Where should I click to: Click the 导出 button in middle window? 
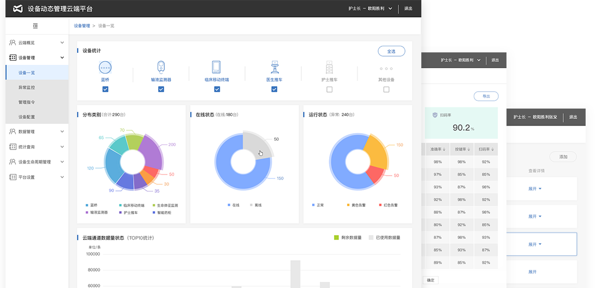(x=486, y=97)
